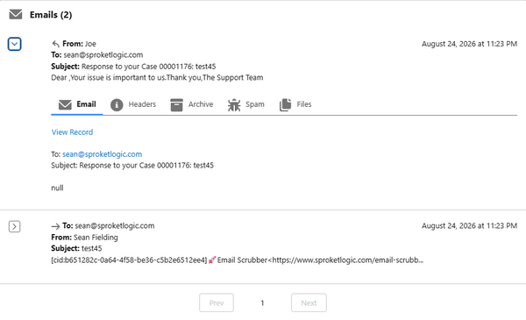This screenshot has width=526, height=320.
Task: Click the rocket emoji in second email preview
Action: [x=212, y=260]
